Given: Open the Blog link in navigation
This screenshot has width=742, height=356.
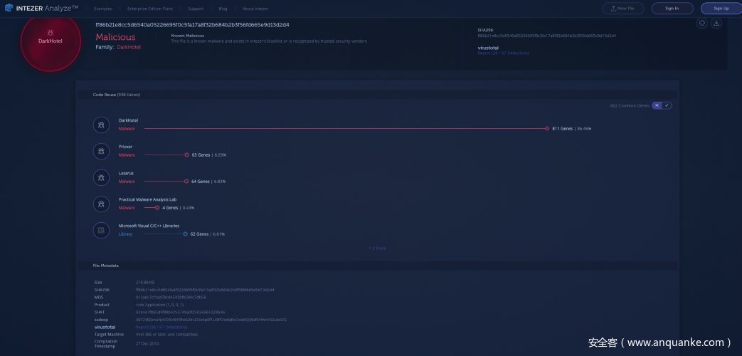Looking at the screenshot, I should tap(223, 9).
